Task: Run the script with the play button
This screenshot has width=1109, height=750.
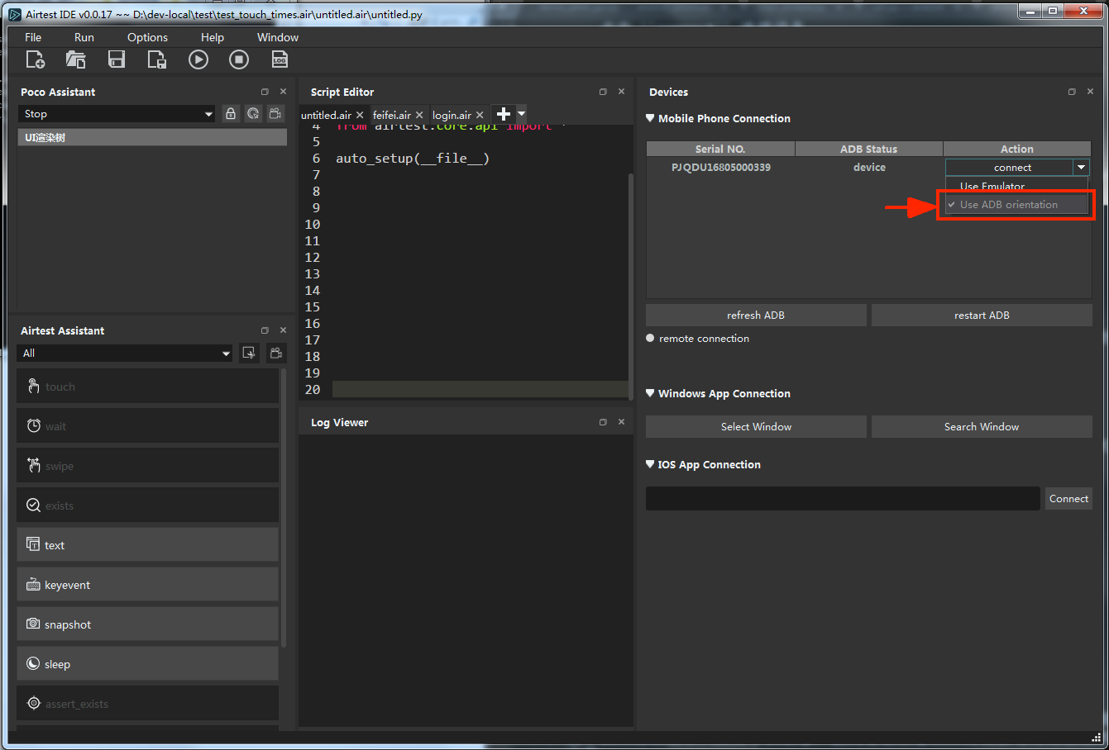Action: [x=198, y=59]
